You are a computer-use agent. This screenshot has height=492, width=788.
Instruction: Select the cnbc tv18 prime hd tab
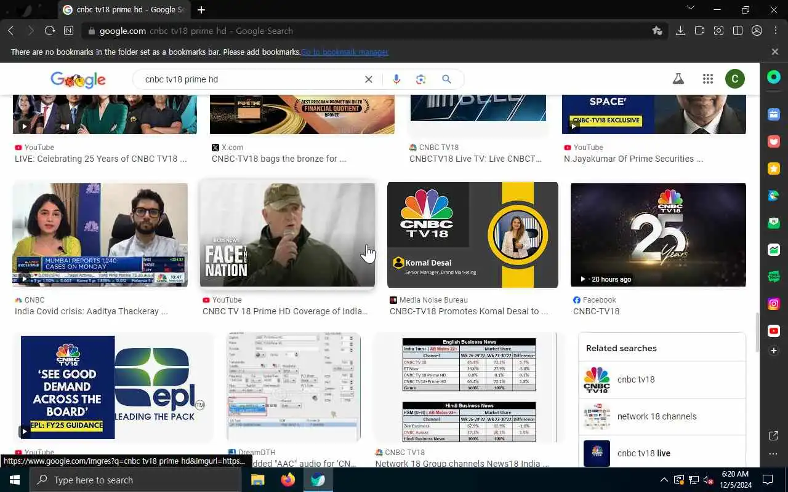coord(123,10)
